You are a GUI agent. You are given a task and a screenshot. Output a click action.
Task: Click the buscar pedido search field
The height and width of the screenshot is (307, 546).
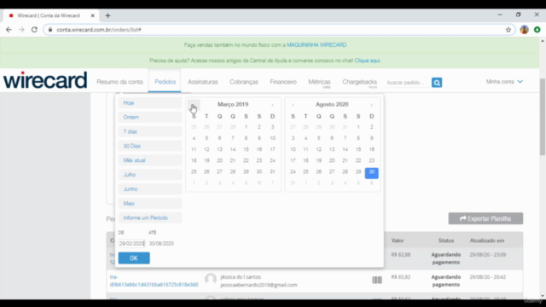[408, 83]
